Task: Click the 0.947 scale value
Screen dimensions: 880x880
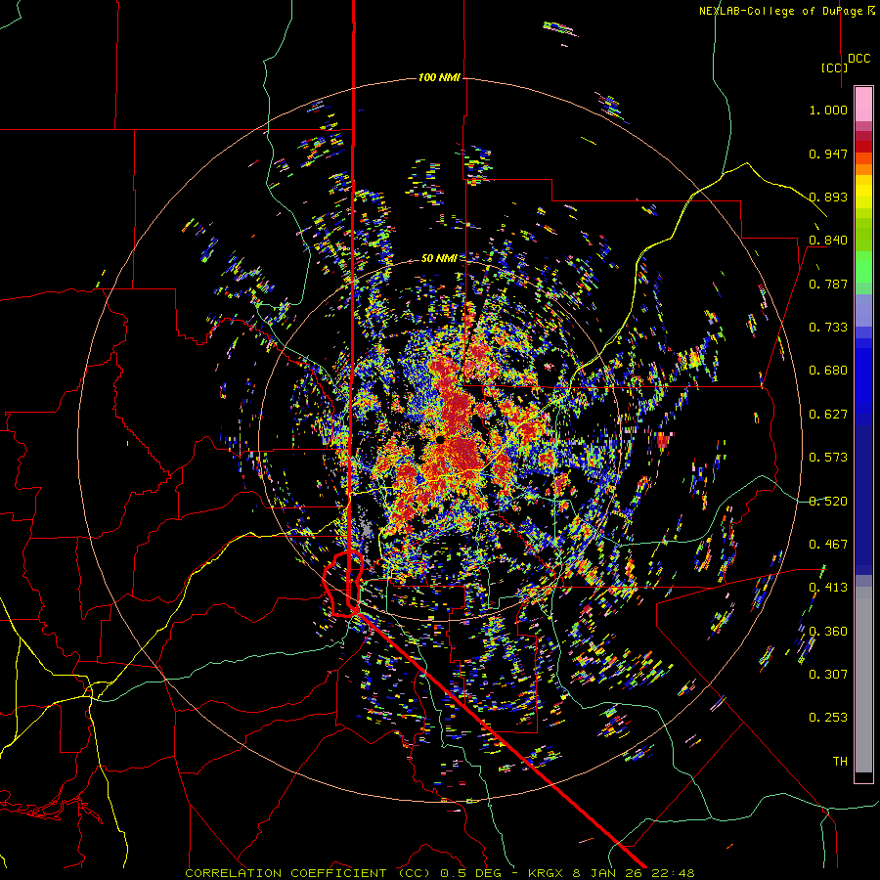Action: [x=828, y=154]
